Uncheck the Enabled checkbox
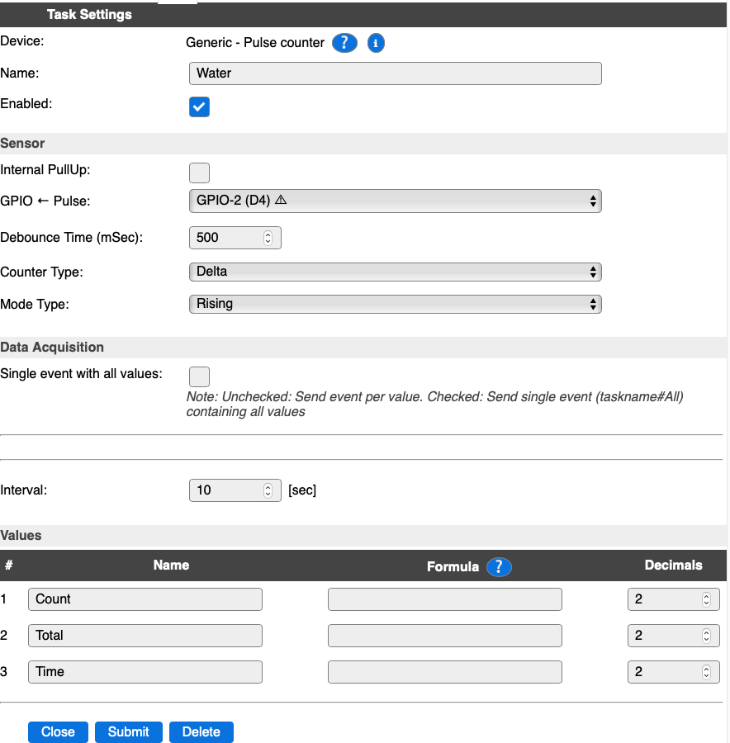The width and height of the screenshot is (730, 743). pyautogui.click(x=199, y=106)
